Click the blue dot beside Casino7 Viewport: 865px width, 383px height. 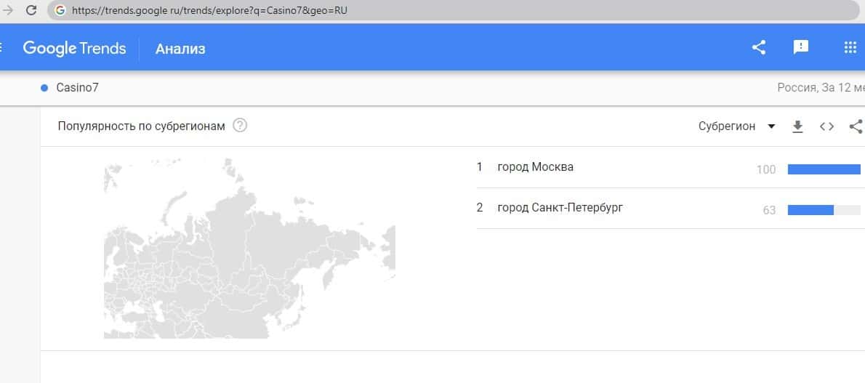point(44,88)
